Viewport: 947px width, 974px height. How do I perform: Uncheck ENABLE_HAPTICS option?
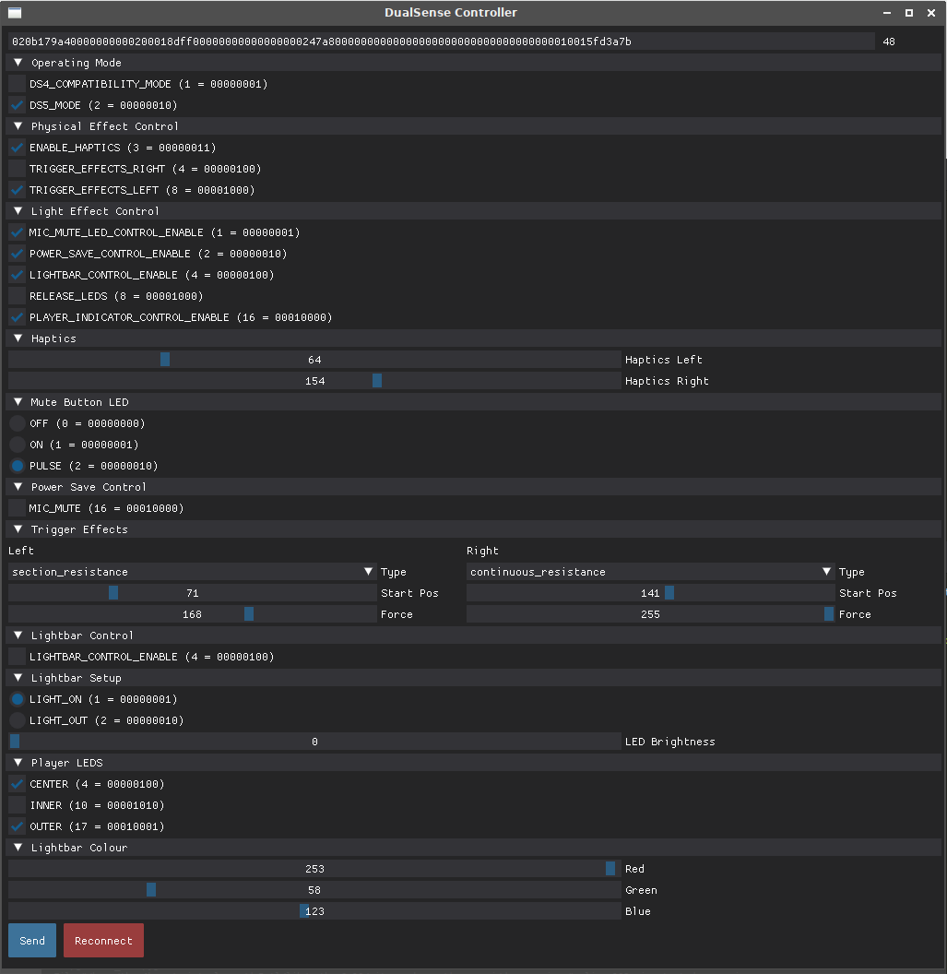[x=16, y=148]
